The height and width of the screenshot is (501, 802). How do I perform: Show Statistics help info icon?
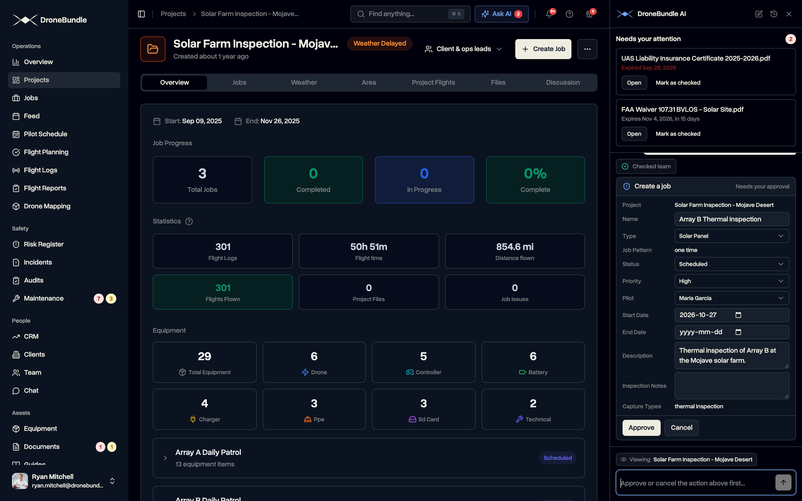pos(189,221)
